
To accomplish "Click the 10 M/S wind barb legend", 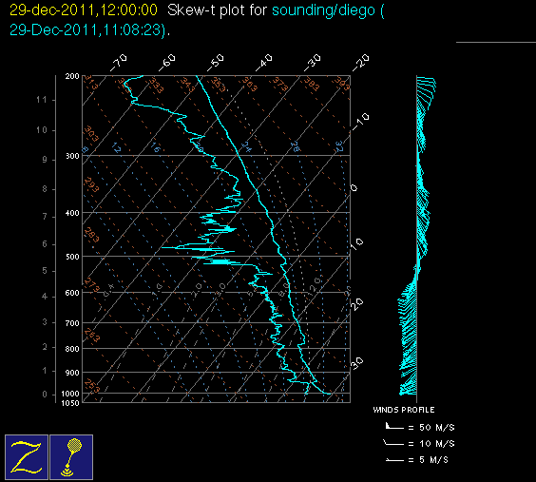I will [419, 443].
